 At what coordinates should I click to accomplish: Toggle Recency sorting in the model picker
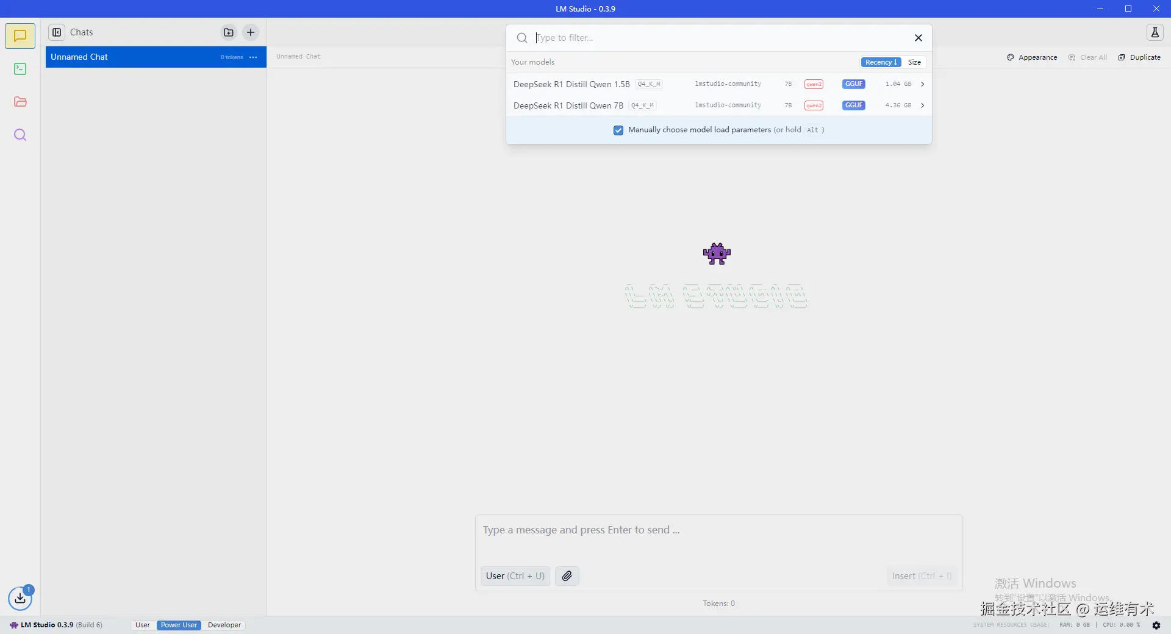(880, 62)
